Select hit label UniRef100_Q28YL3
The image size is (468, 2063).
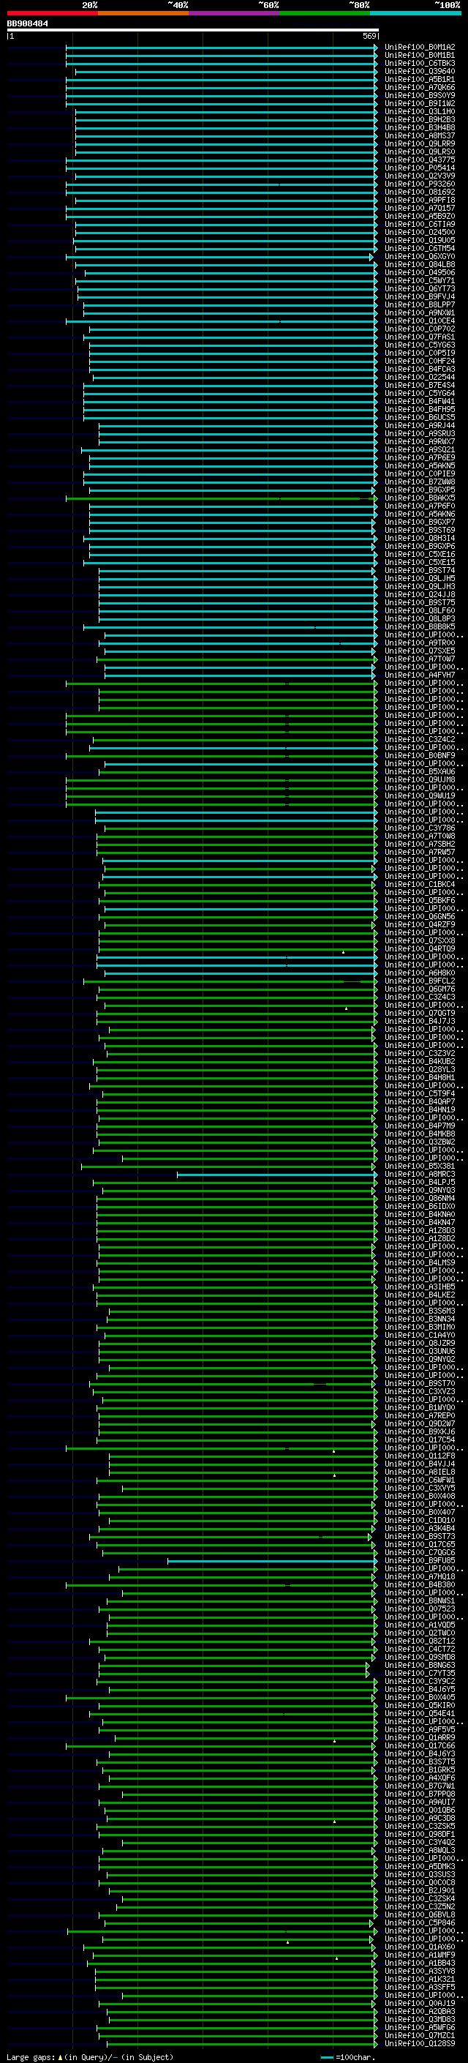420,1069
